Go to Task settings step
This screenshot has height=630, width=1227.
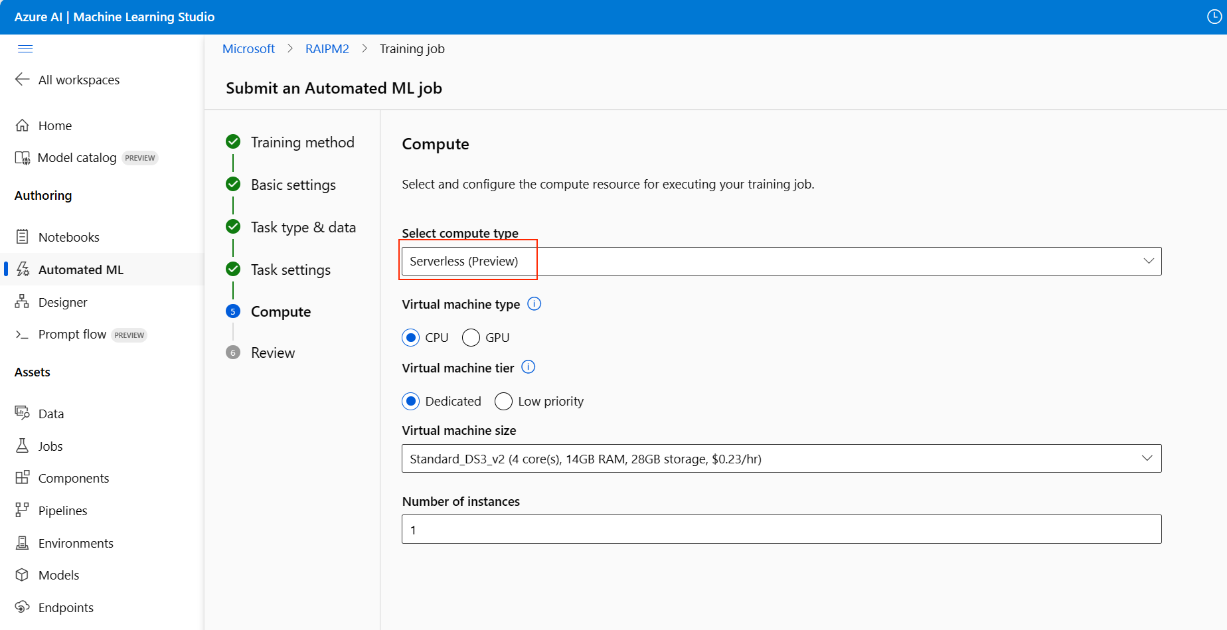point(290,270)
